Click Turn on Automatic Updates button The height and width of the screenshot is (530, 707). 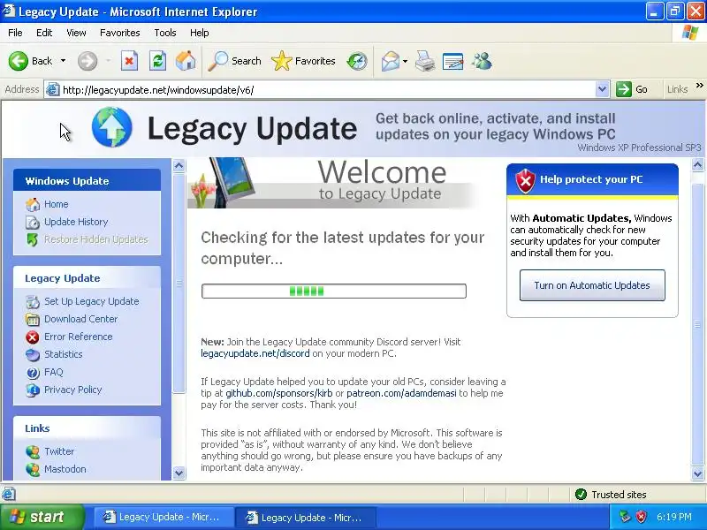(592, 285)
